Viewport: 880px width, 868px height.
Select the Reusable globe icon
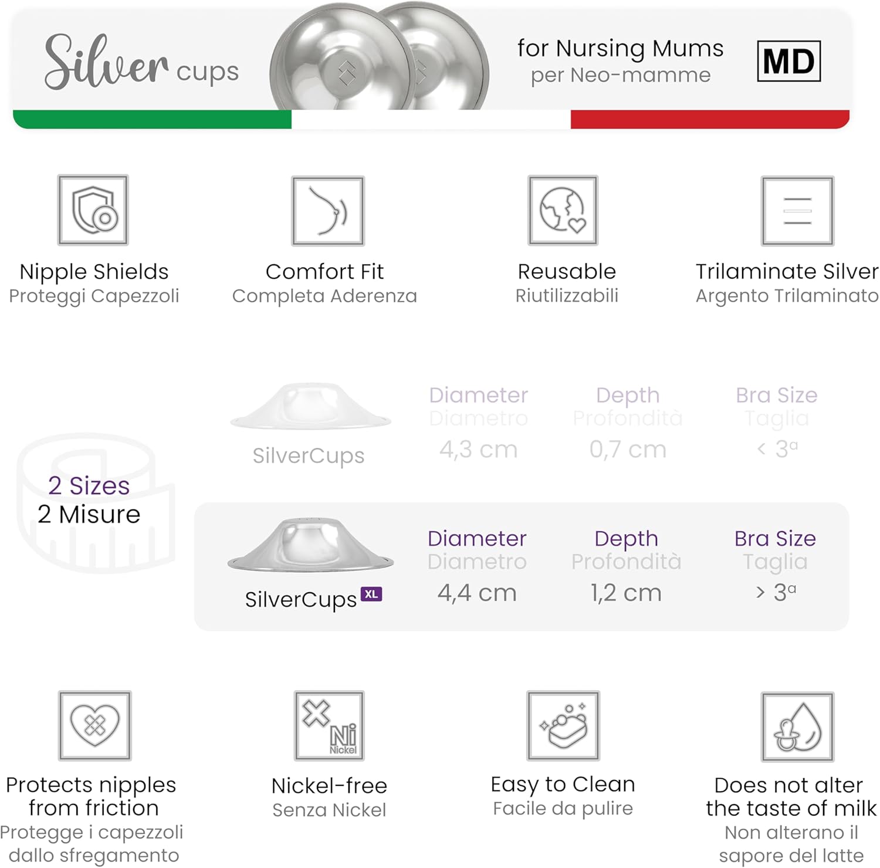pyautogui.click(x=563, y=210)
